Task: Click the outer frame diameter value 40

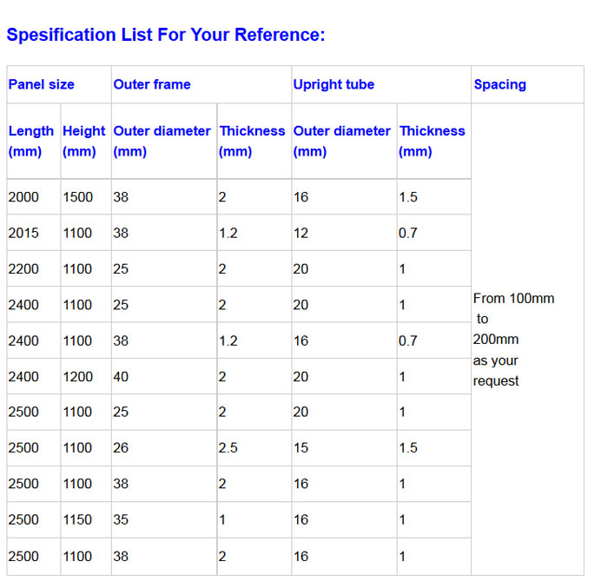Action: [121, 377]
